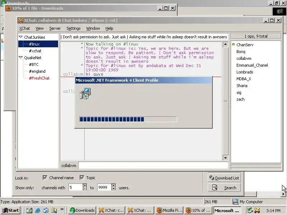Switch to the #BTC channel
Image resolution: width=287 pixels, height=215 pixels.
point(34,64)
